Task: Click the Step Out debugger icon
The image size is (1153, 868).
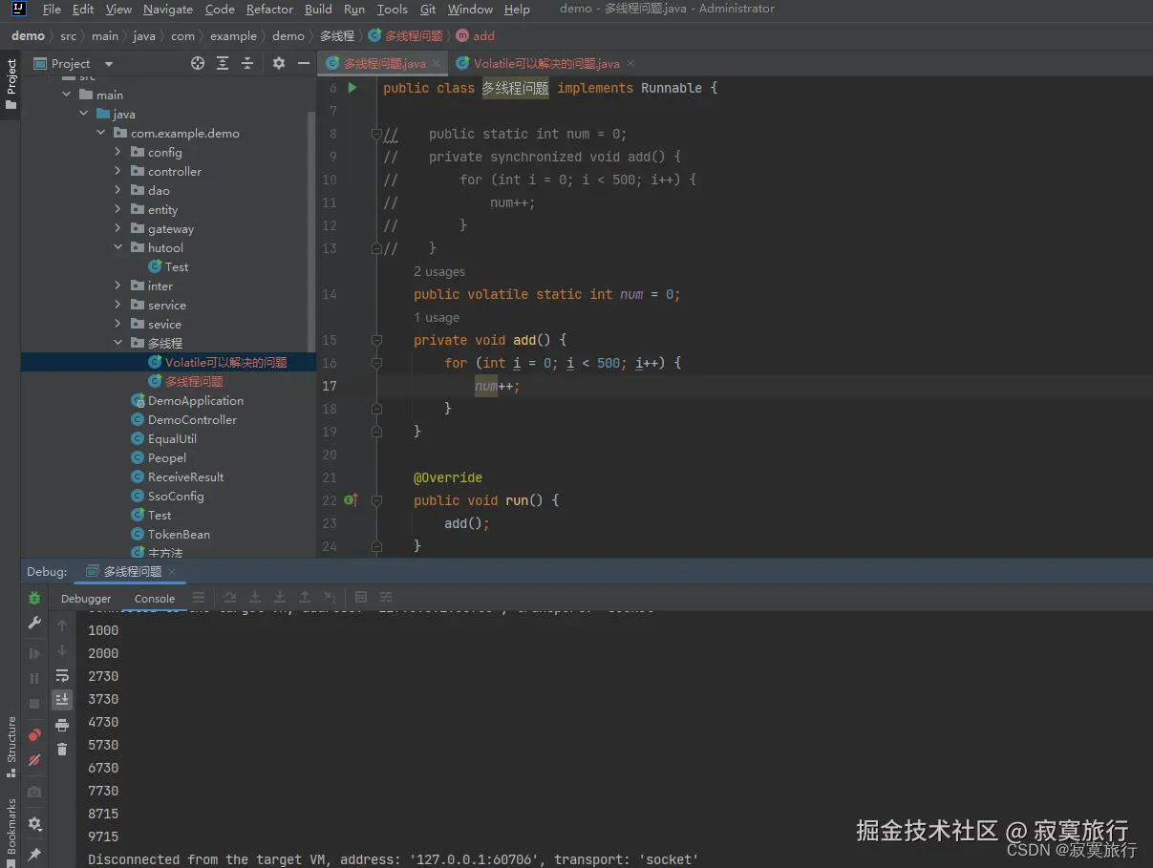Action: point(305,598)
